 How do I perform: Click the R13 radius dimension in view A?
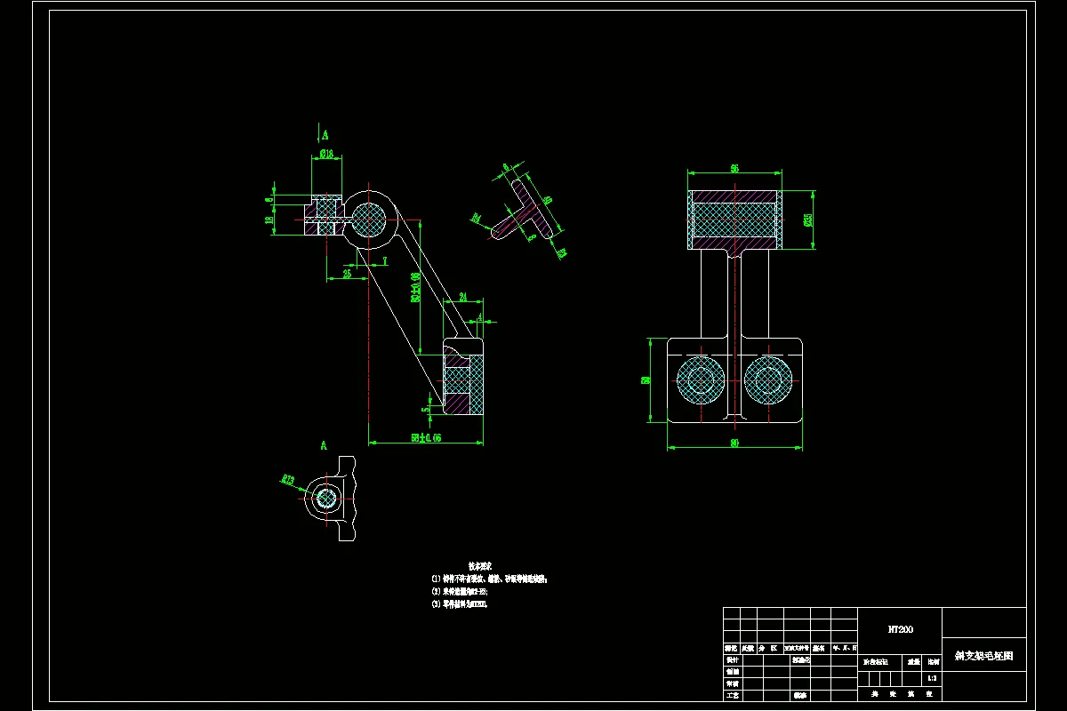tap(288, 480)
